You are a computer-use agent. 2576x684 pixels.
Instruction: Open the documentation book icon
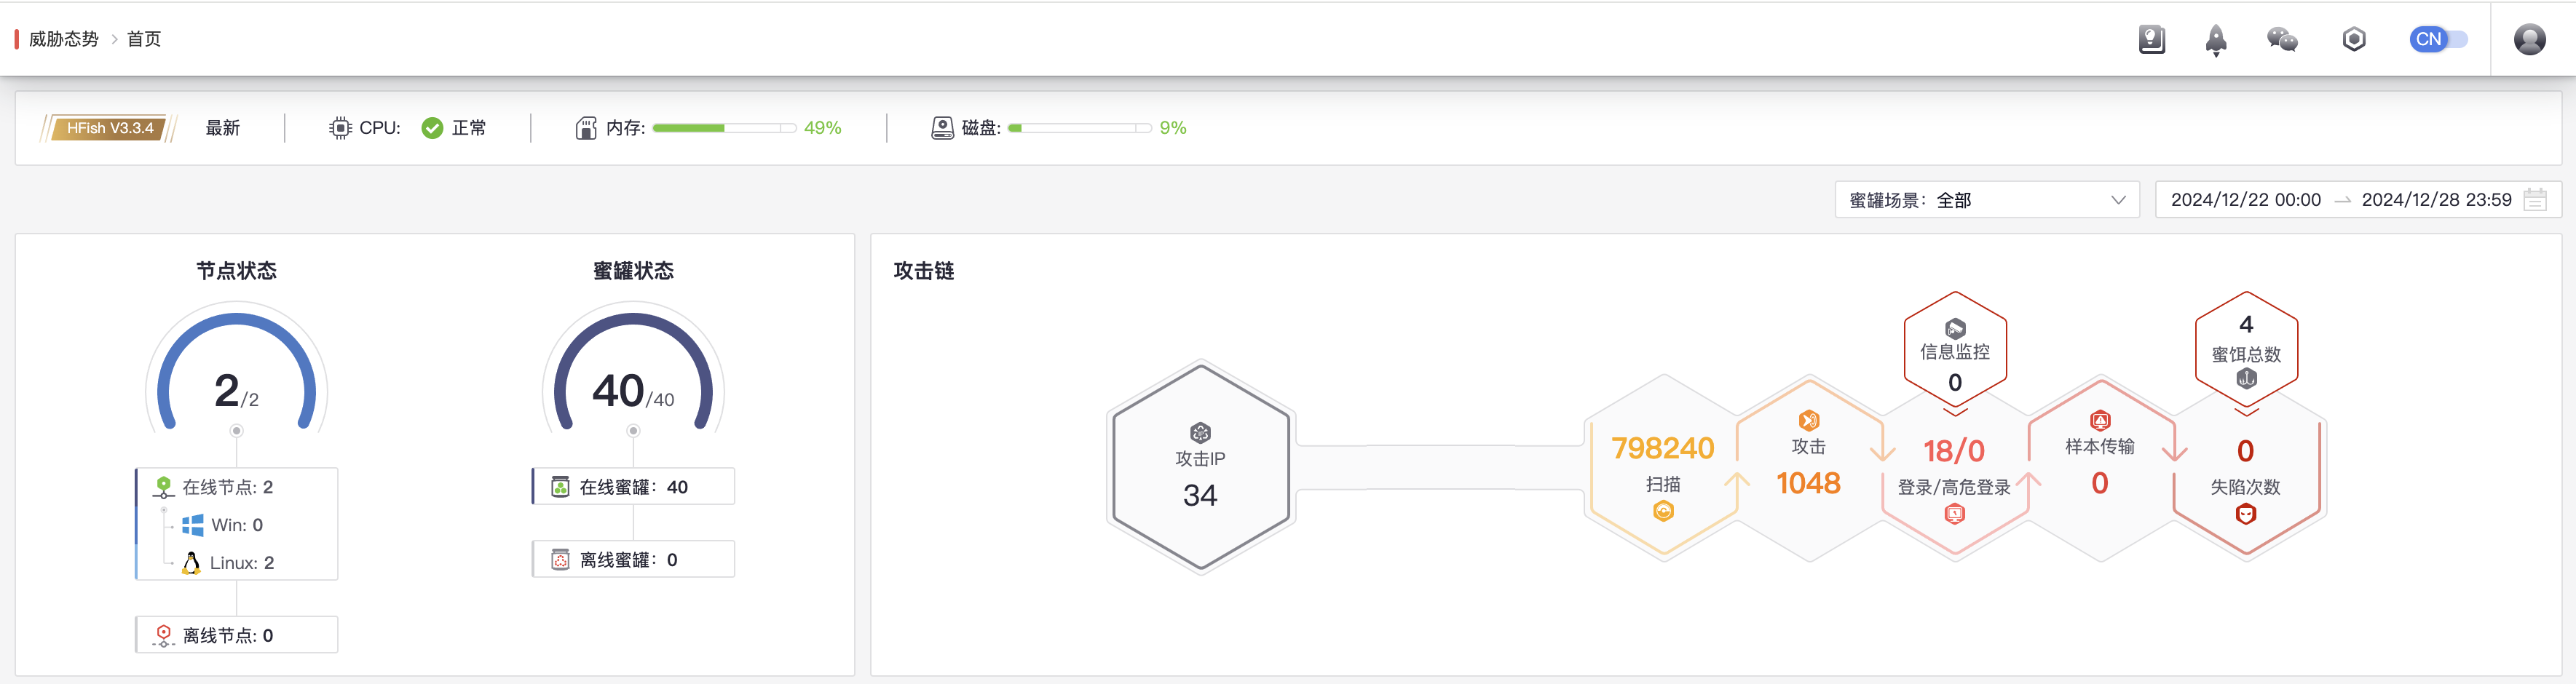[2151, 39]
